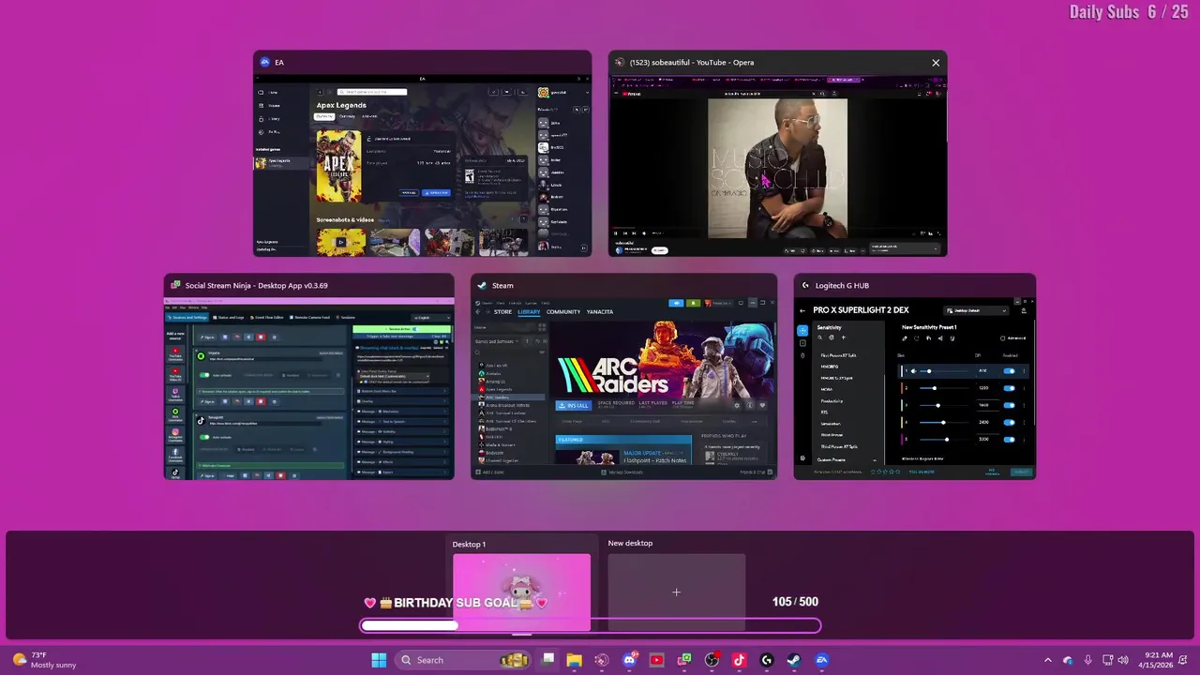Open the slot 1 three-dot menu in G HUB

pos(1024,371)
